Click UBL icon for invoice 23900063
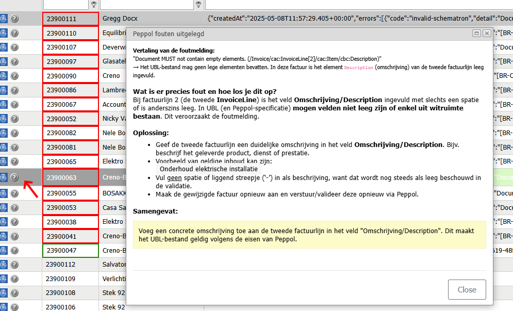 3,177
